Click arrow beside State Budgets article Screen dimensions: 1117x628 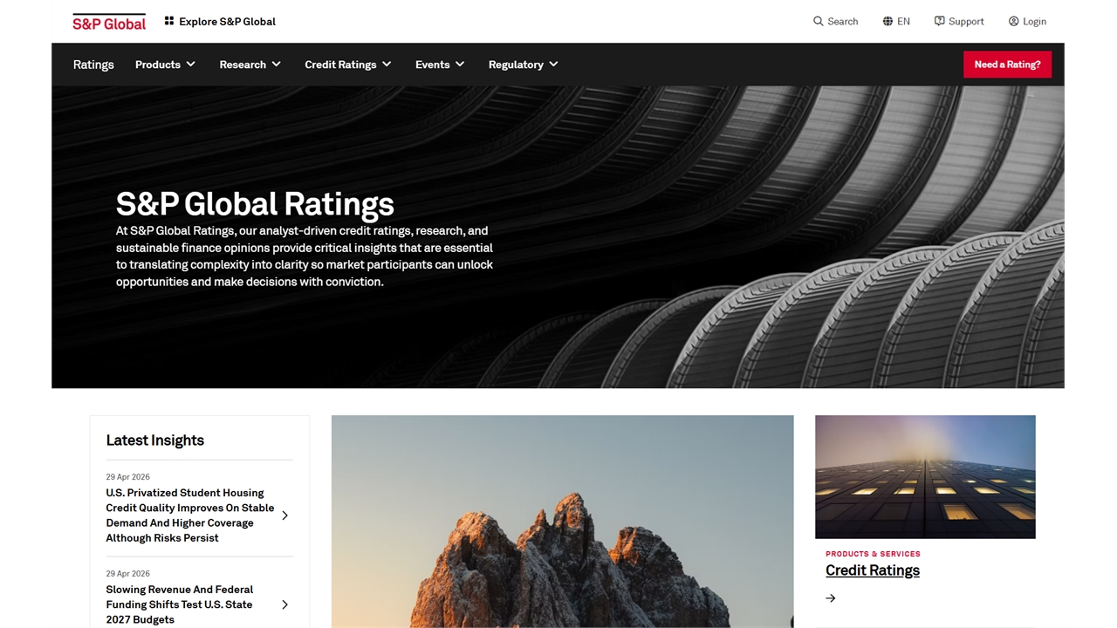click(x=284, y=604)
